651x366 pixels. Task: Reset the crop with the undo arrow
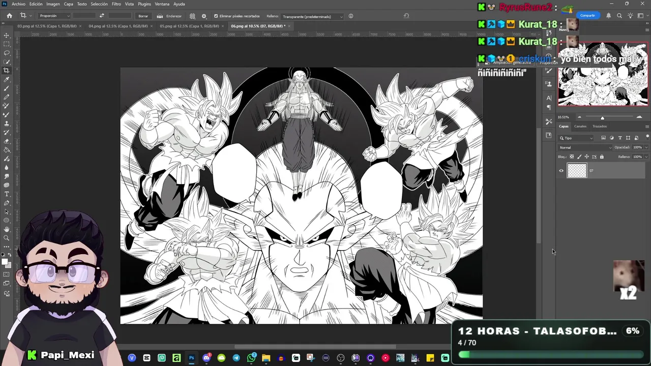tap(406, 16)
